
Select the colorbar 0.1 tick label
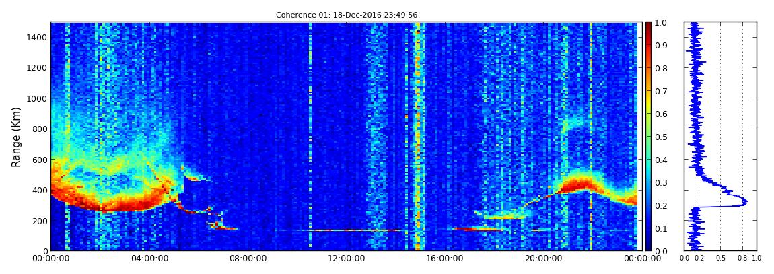[x=662, y=228]
